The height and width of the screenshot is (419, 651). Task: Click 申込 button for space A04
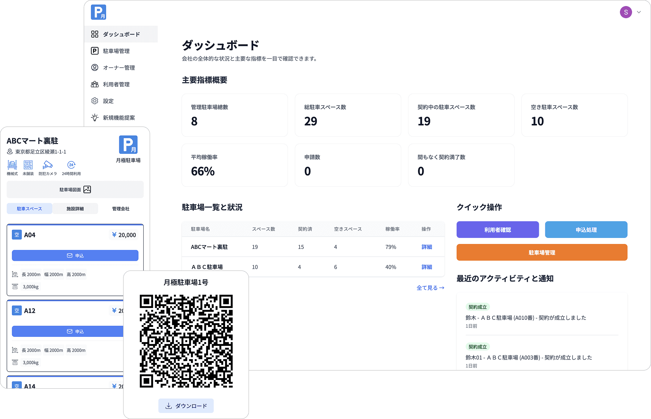(75, 256)
